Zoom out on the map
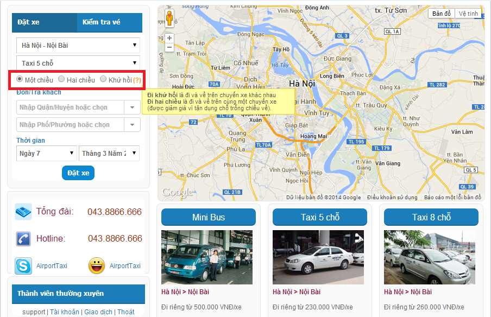 169,47
